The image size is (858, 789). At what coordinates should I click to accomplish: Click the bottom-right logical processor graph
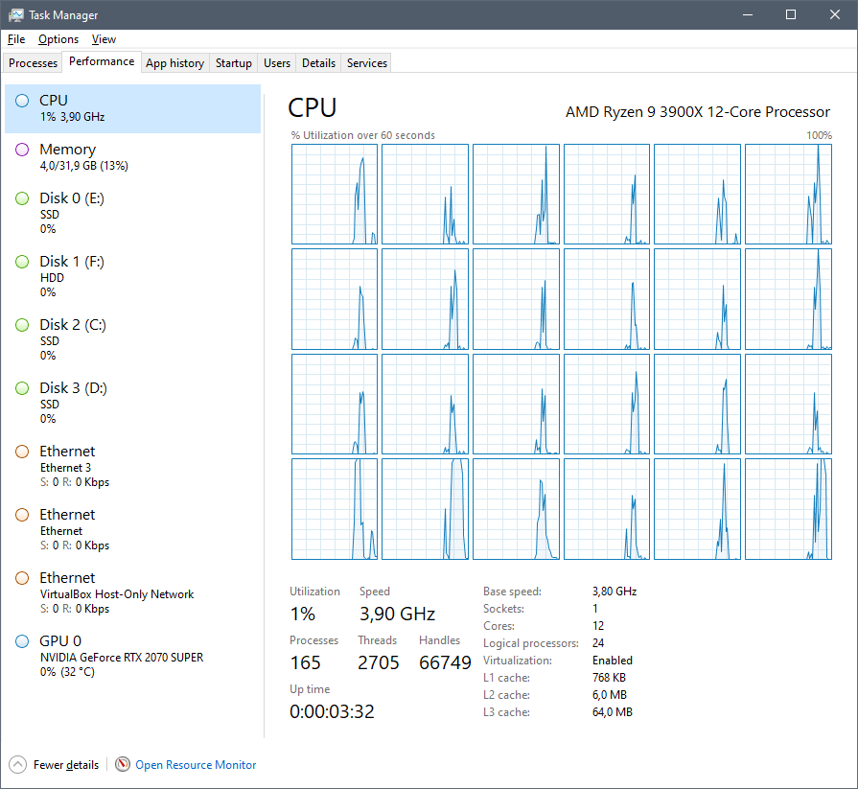(x=788, y=509)
